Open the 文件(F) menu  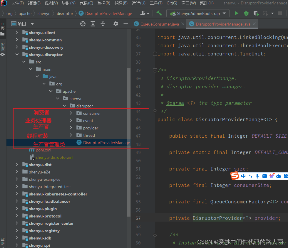17,3
